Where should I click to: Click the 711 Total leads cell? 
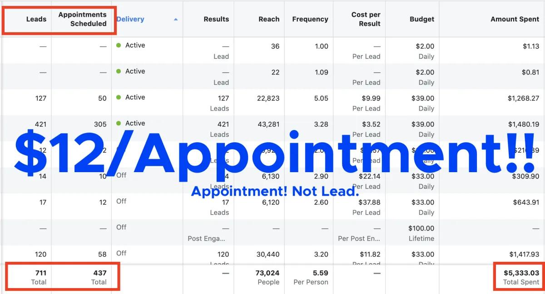point(39,277)
